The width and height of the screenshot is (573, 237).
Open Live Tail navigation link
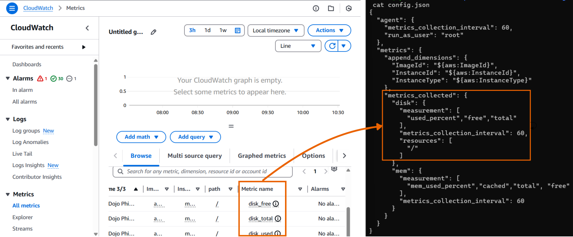(22, 154)
